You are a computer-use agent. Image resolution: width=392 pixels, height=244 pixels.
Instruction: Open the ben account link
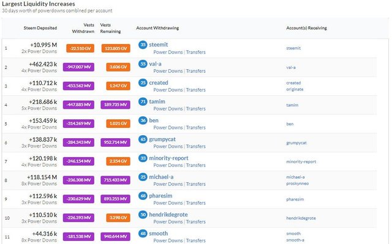tap(154, 120)
